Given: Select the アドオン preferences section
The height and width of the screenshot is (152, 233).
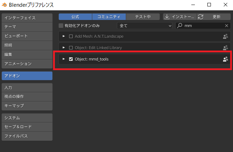Looking at the screenshot, I should pos(27,76).
